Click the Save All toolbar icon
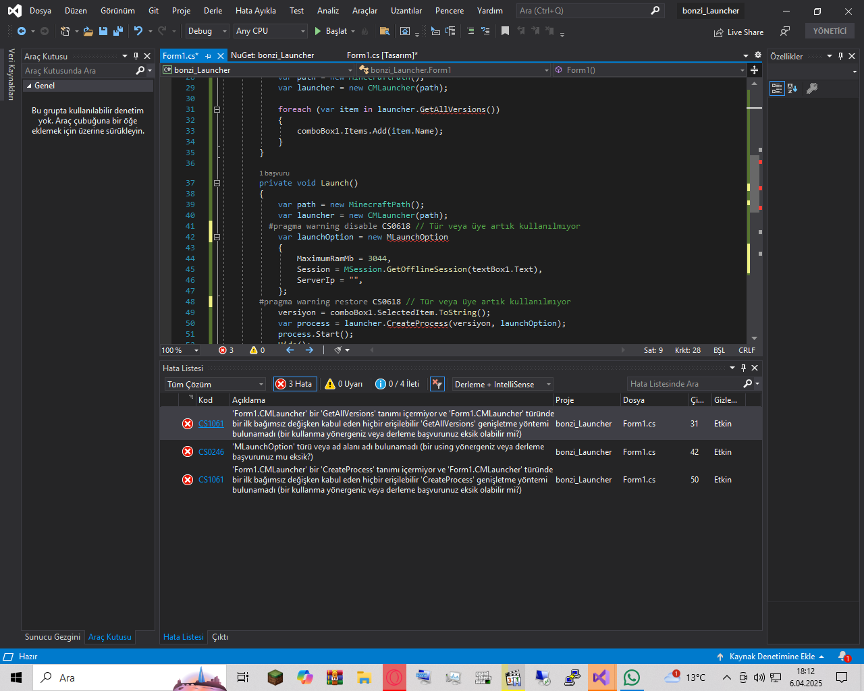864x691 pixels. tap(118, 31)
